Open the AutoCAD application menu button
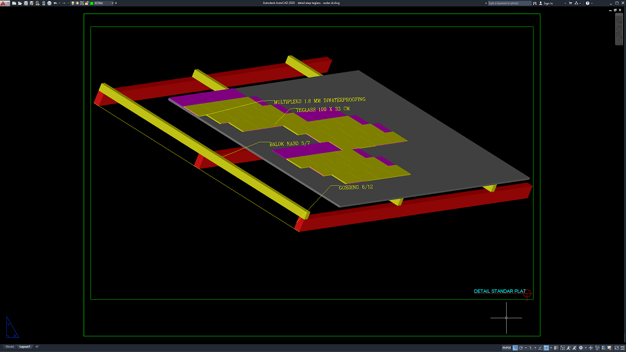 (3, 3)
